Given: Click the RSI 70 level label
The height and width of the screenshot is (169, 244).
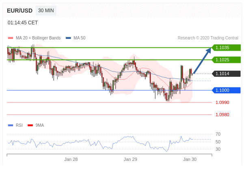Looking at the screenshot, I should click(x=218, y=134).
